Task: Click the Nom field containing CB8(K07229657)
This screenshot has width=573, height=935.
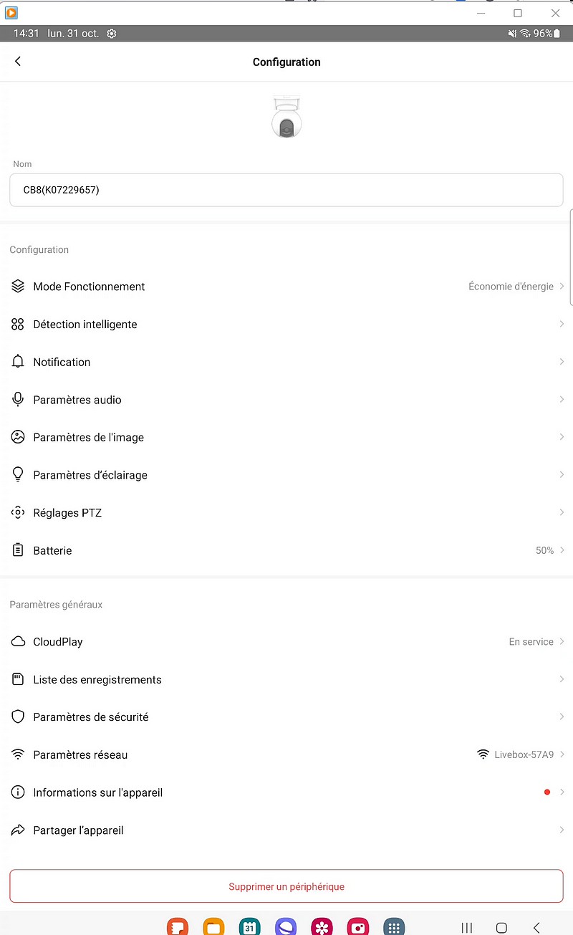Action: coord(286,190)
